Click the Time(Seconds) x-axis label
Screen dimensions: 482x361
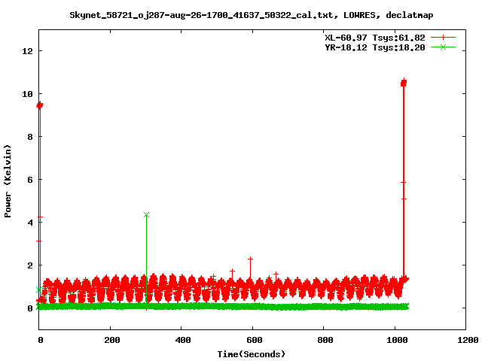[x=251, y=354]
